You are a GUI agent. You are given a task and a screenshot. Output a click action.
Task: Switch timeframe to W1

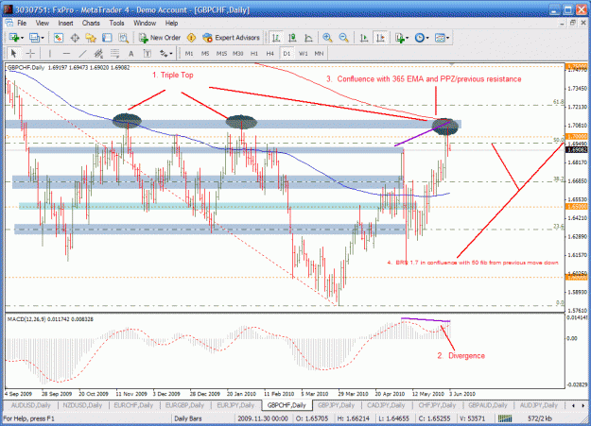pyautogui.click(x=303, y=54)
